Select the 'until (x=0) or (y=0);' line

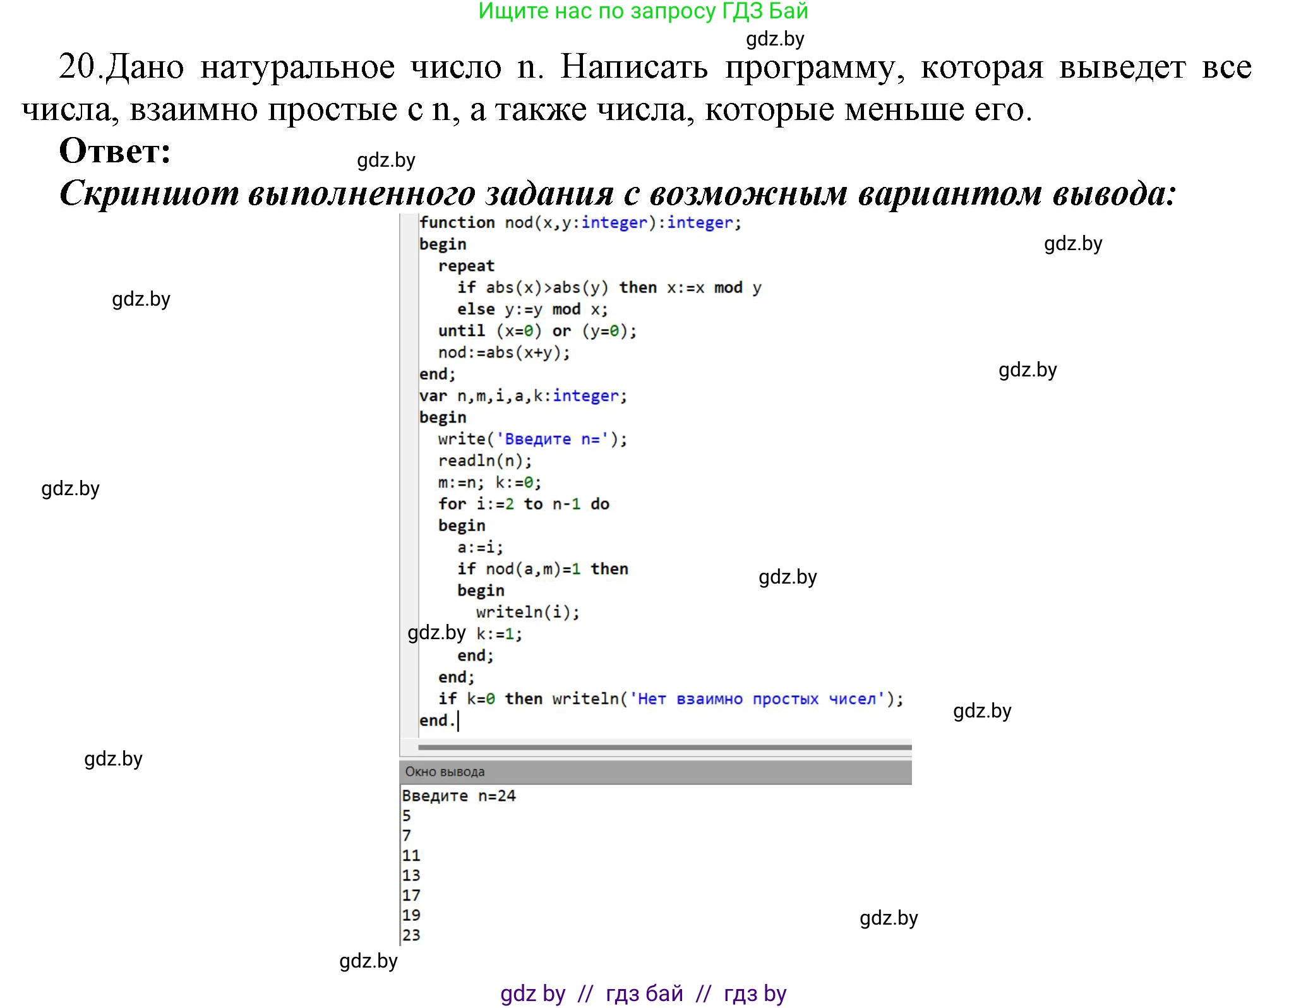click(x=537, y=330)
